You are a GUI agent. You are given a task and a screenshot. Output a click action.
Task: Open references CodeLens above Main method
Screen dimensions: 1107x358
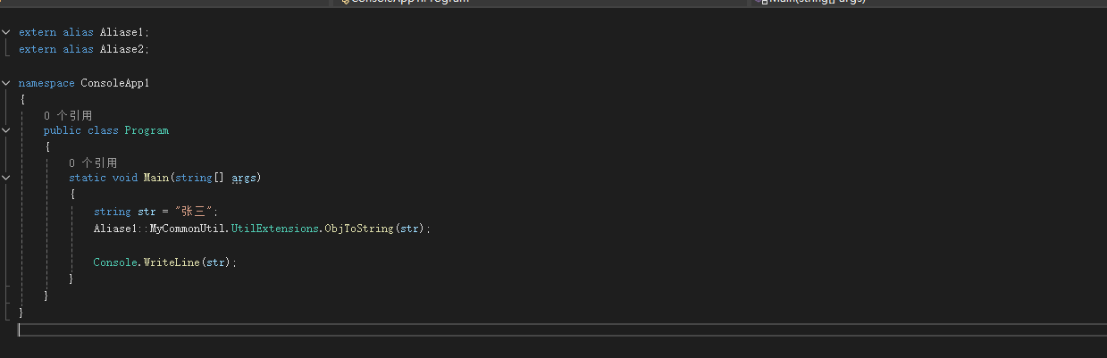pyautogui.click(x=93, y=163)
